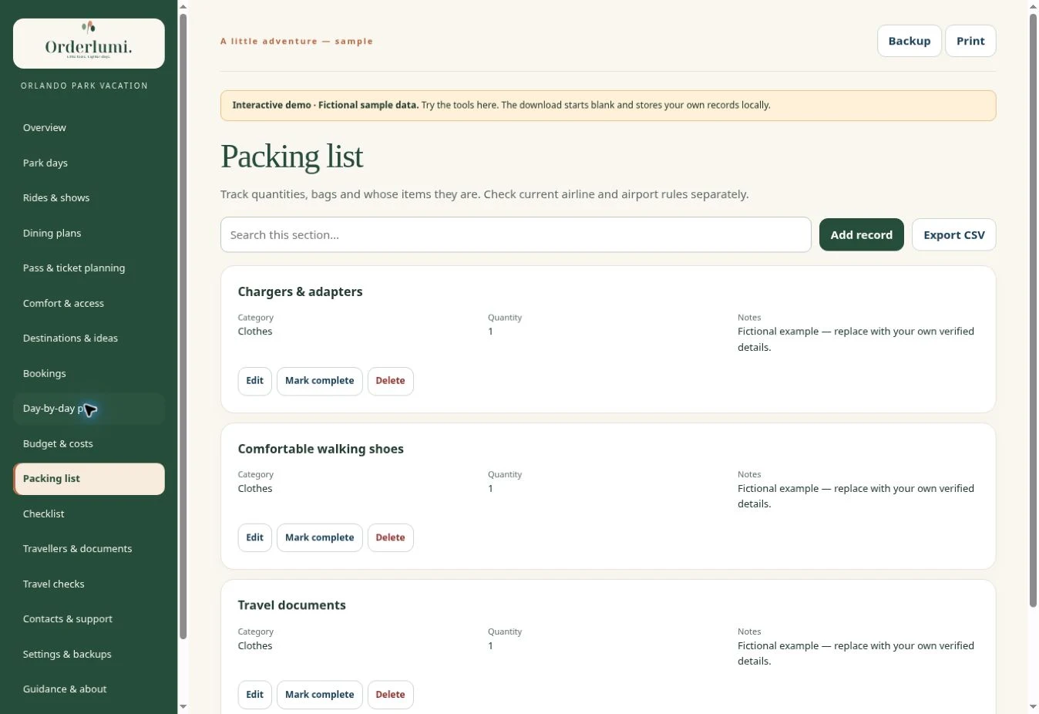
Task: Delete Comfortable walking shoes record
Action: coord(390,537)
